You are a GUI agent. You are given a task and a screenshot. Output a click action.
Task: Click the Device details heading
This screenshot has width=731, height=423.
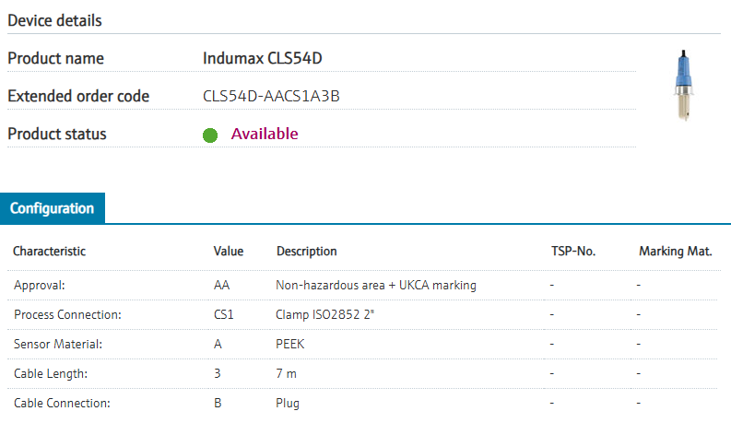pos(55,20)
